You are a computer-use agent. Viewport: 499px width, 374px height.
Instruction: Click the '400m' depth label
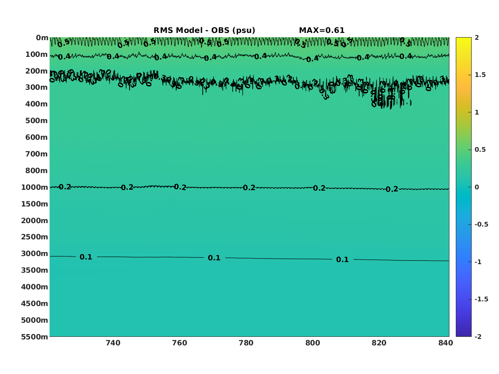tap(36, 104)
